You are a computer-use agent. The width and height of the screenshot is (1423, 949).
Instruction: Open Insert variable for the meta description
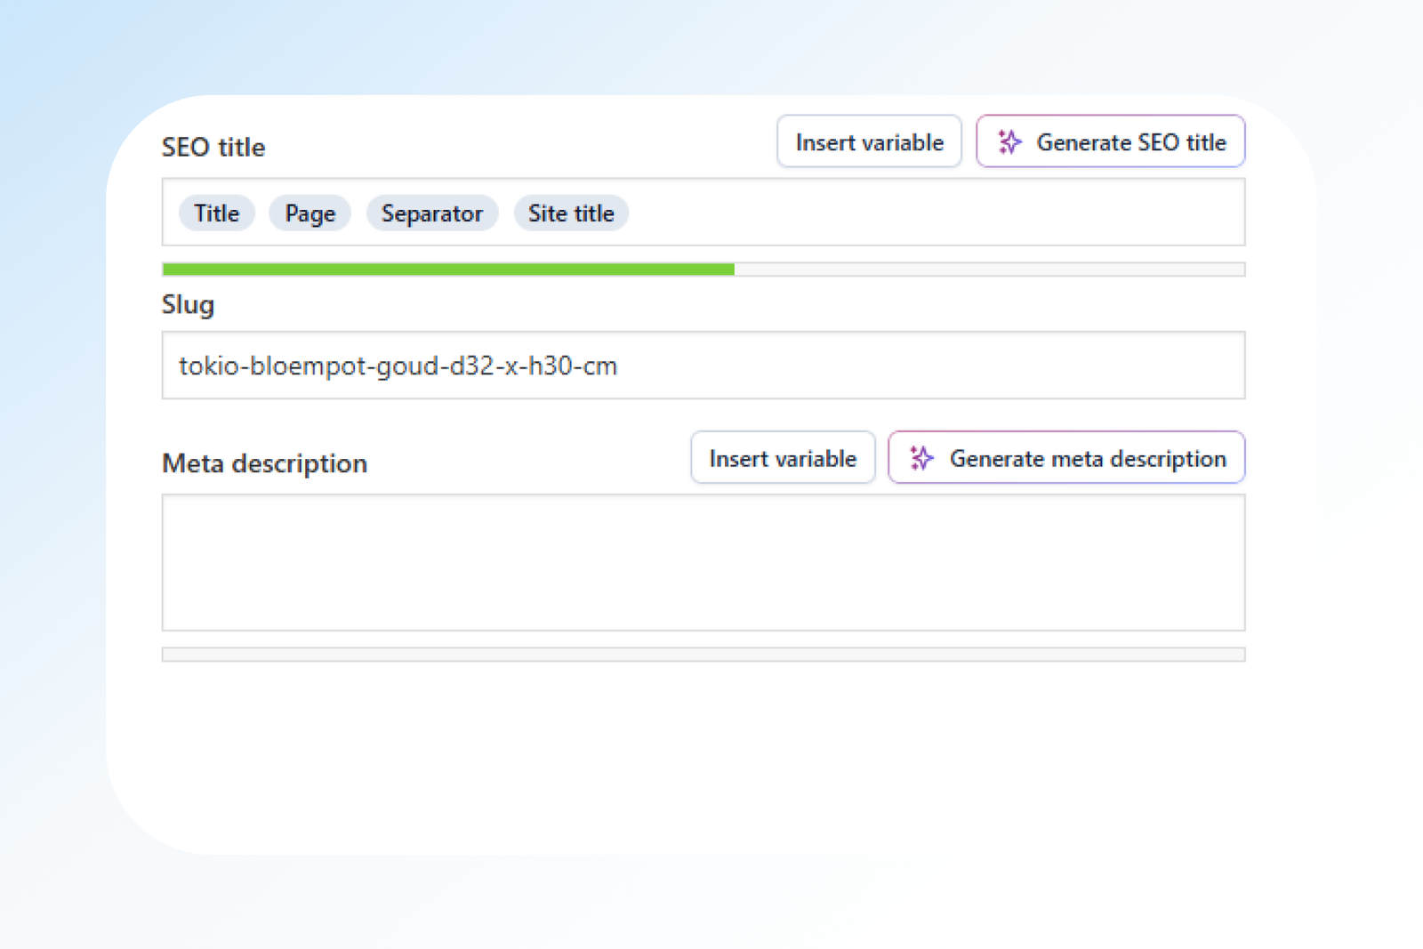pos(783,458)
